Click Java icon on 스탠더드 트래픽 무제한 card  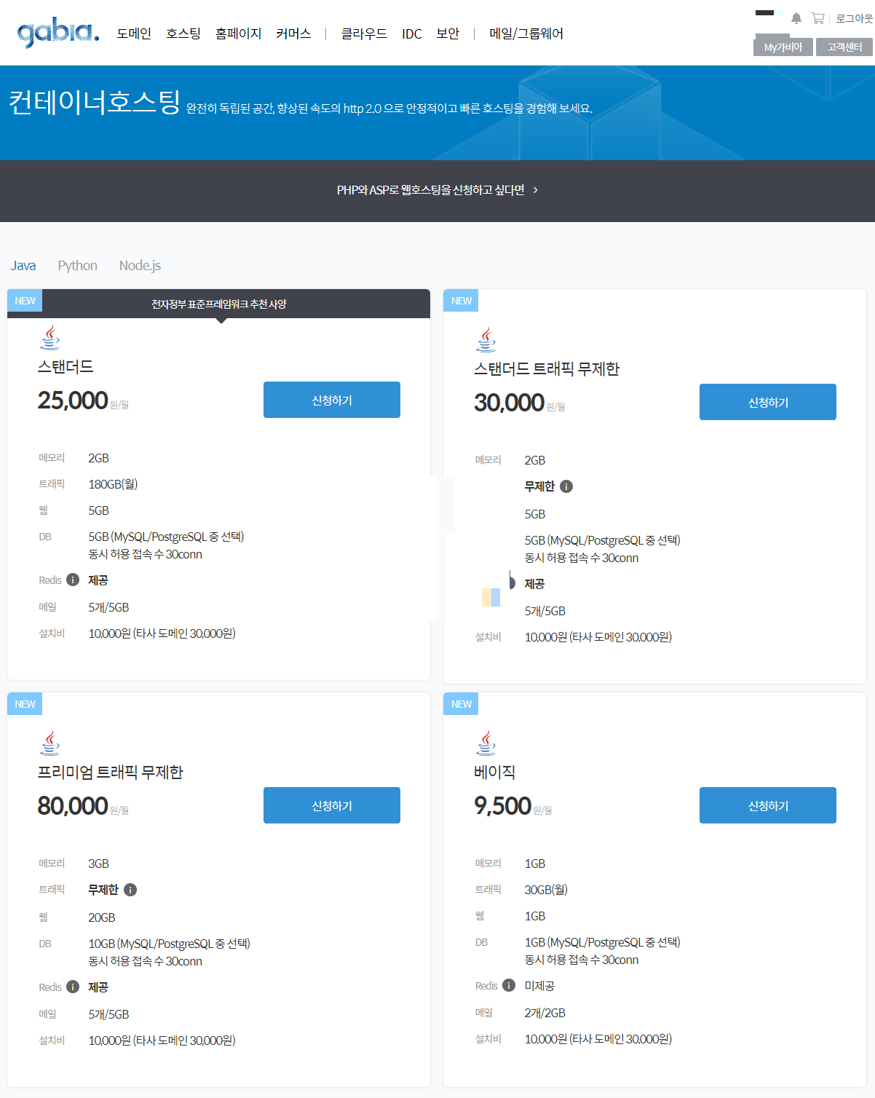pos(486,340)
